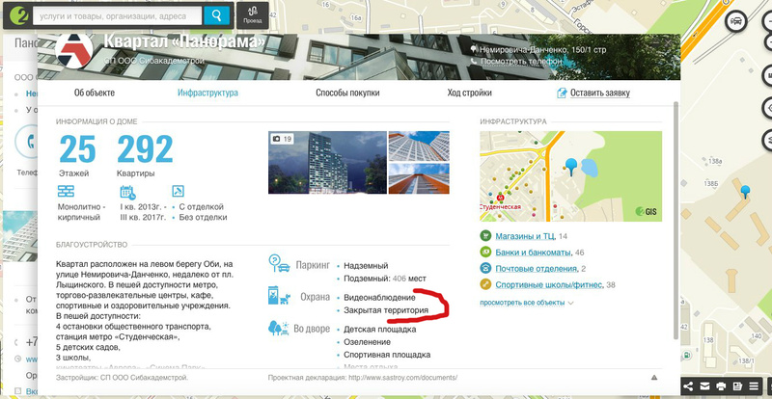Click the Во дворе yard icon
Viewport: 772px width, 399px height.
click(279, 328)
